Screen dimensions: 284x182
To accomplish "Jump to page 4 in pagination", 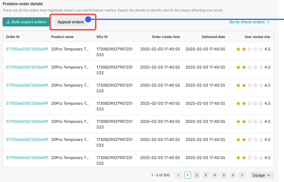I will (215, 175).
